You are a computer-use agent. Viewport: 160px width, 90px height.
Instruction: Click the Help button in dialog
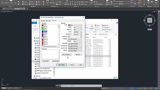(x=80, y=65)
